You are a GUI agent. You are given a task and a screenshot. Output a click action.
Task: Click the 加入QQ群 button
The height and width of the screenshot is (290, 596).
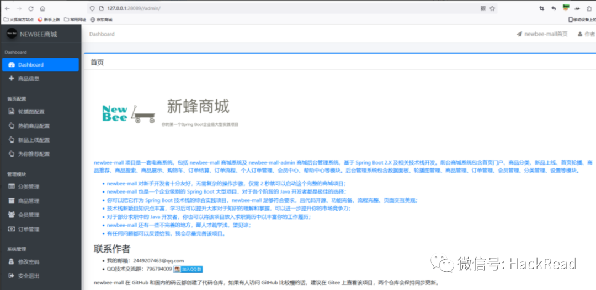click(x=188, y=269)
